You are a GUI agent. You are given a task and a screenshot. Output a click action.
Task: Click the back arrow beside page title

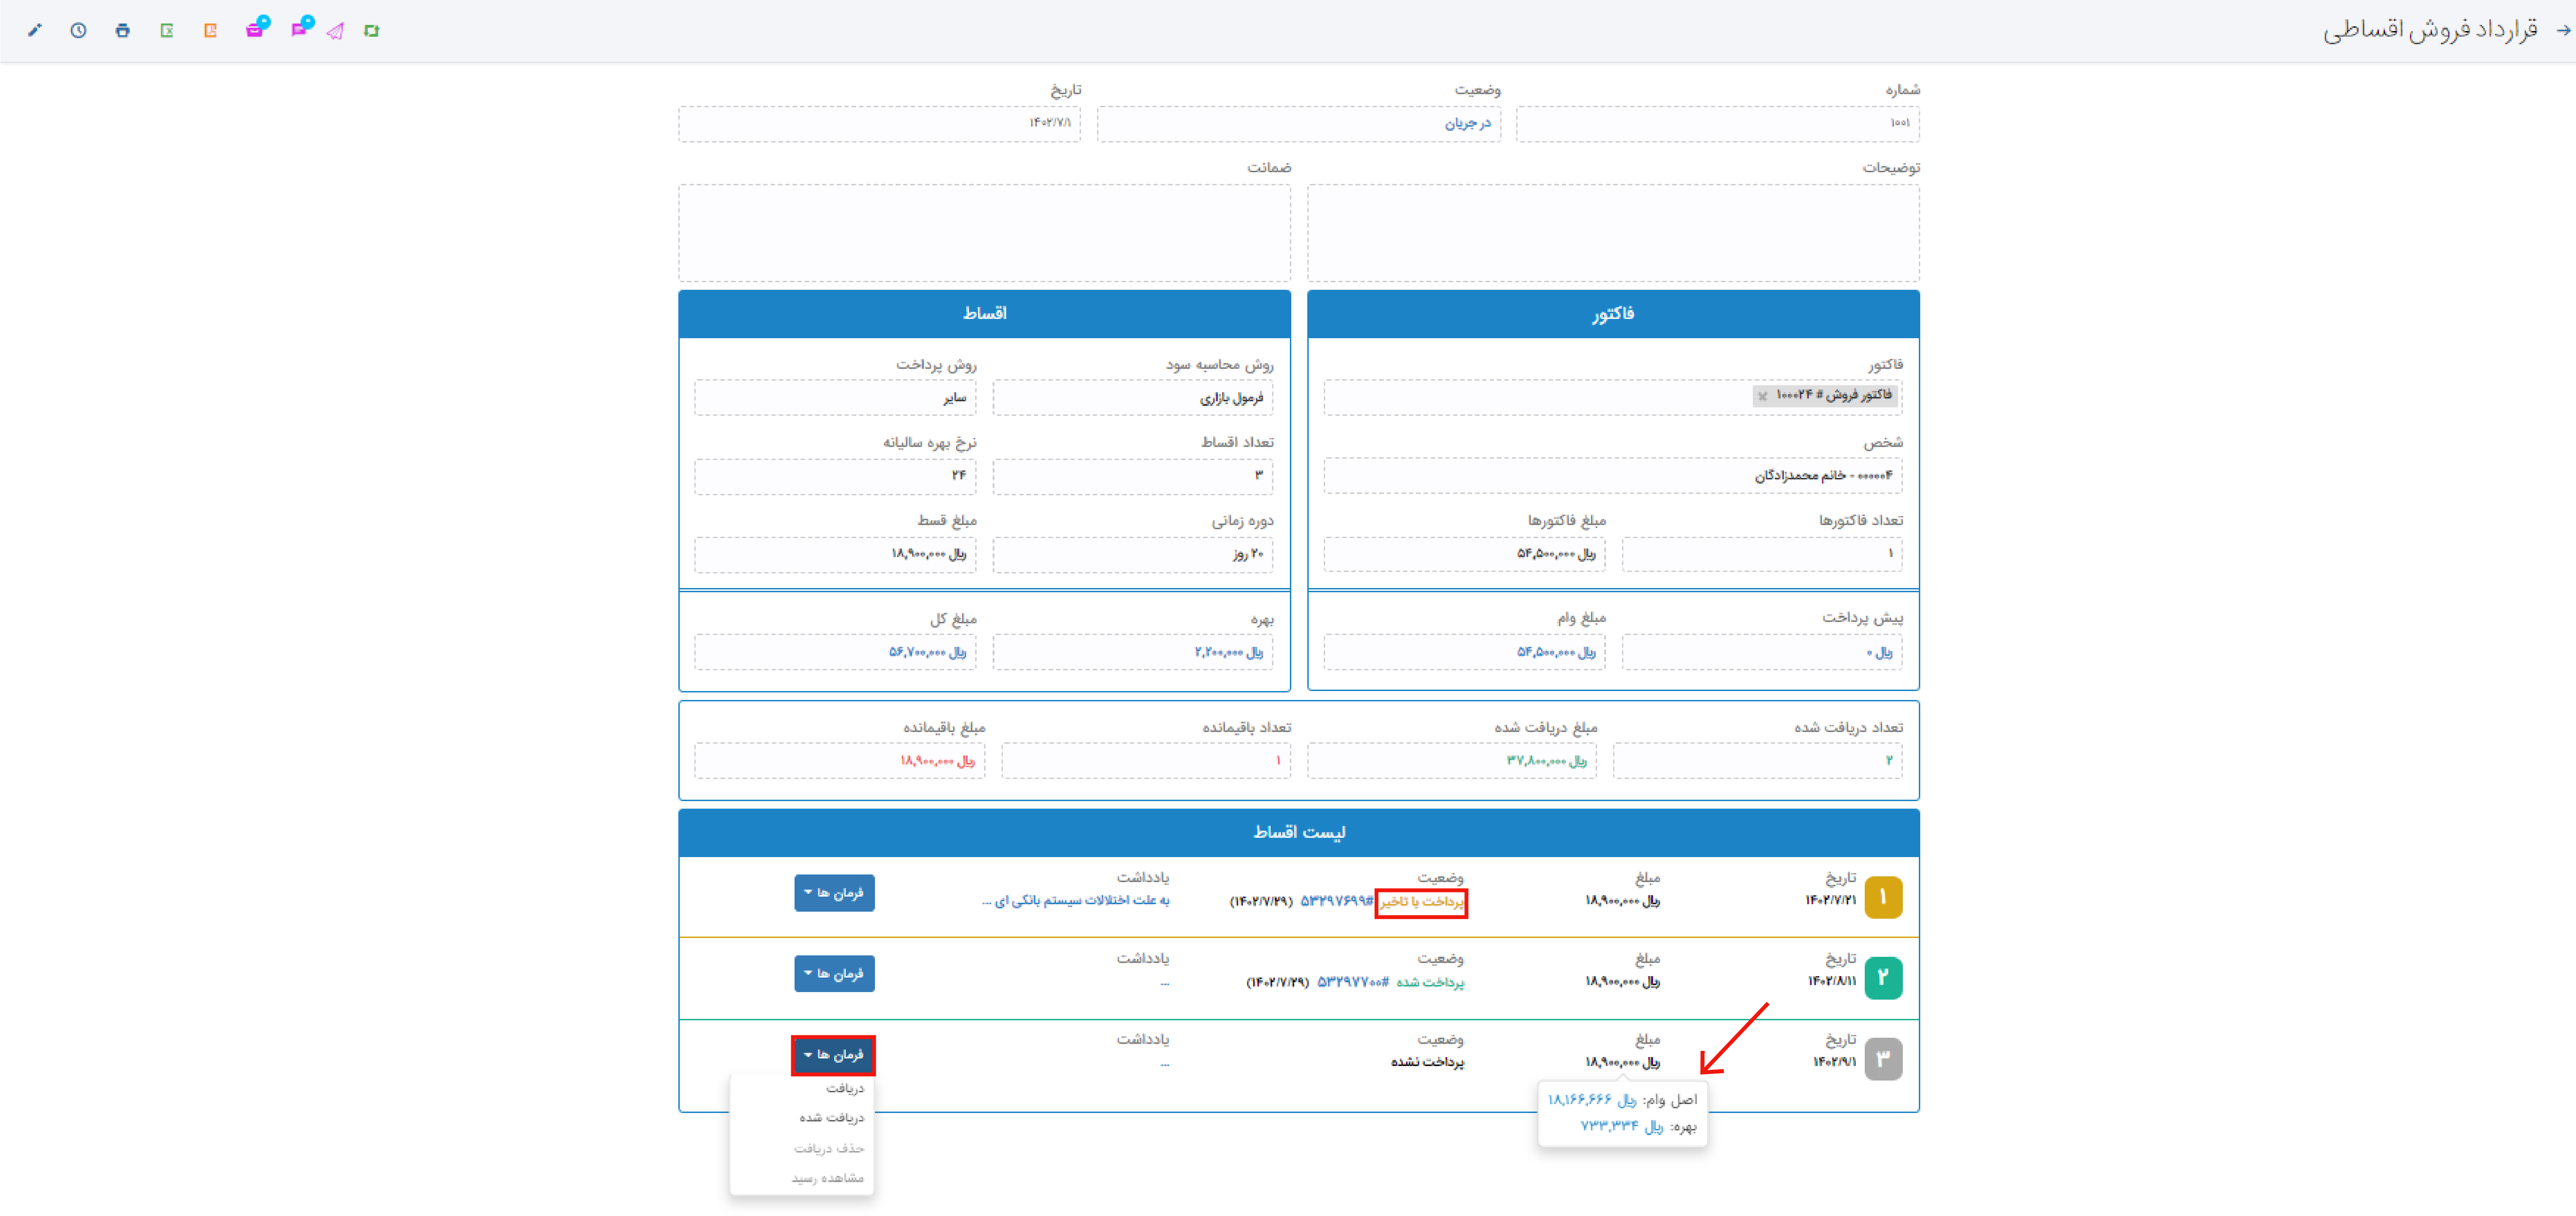pos(2562,30)
